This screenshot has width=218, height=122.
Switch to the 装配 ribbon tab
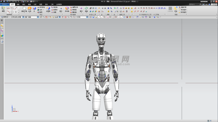tap(18, 4)
